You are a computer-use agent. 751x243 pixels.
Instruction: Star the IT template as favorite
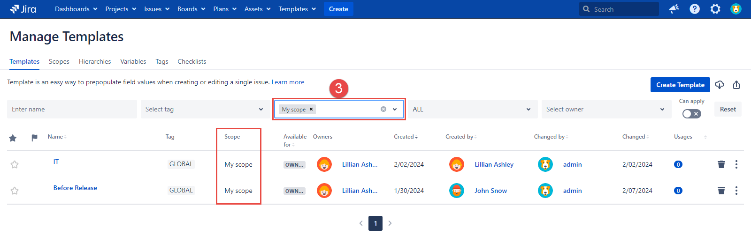pos(15,164)
